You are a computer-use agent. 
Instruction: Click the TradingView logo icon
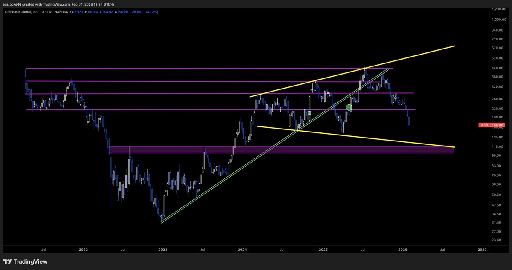tap(7, 261)
